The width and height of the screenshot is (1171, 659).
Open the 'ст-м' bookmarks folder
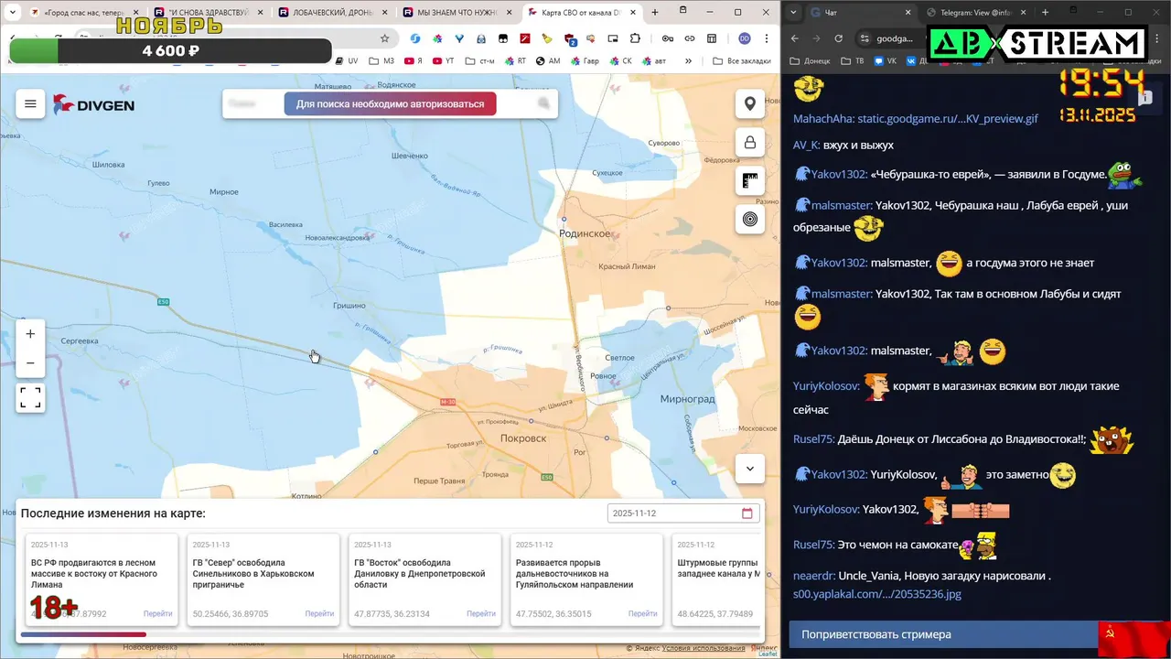(479, 60)
